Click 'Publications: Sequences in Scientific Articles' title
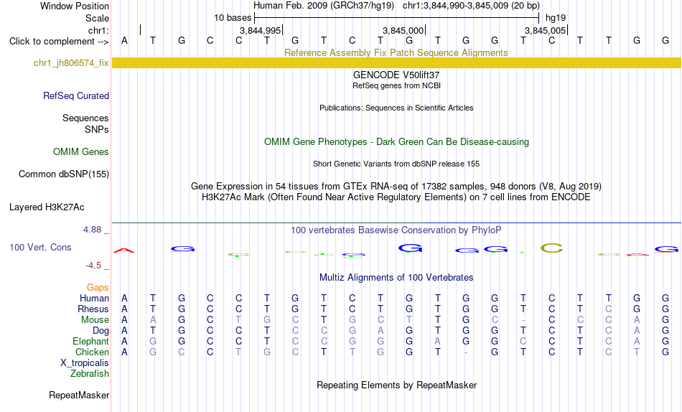The height and width of the screenshot is (412, 682). pyautogui.click(x=396, y=108)
